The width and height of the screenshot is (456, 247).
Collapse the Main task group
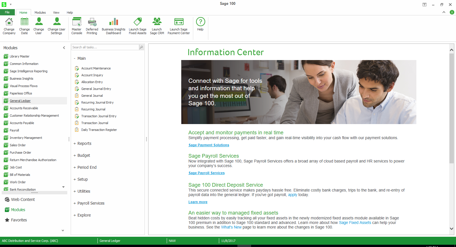coord(75,58)
